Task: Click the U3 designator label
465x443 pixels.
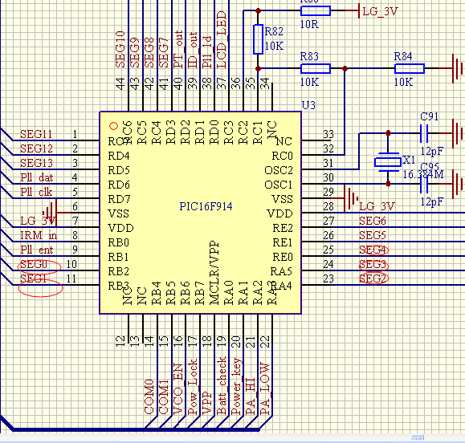Action: click(308, 105)
